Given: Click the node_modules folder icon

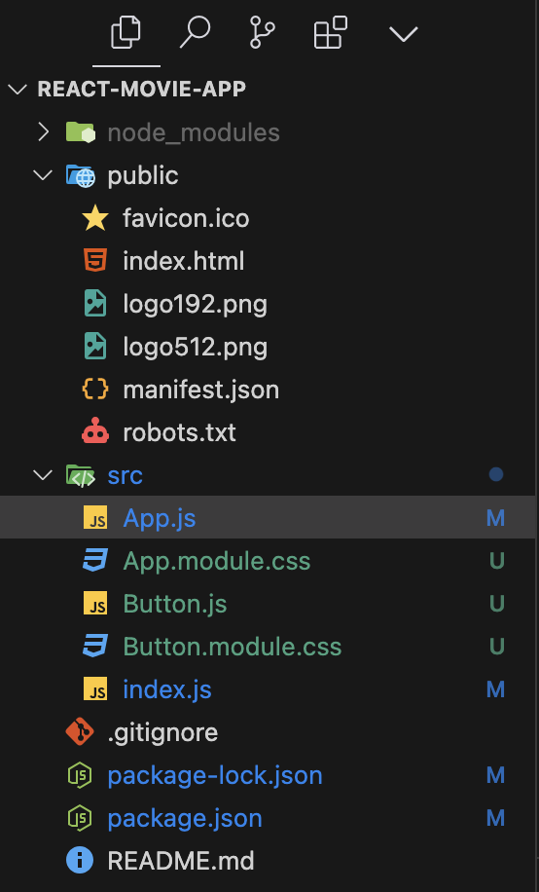Looking at the screenshot, I should (x=80, y=132).
